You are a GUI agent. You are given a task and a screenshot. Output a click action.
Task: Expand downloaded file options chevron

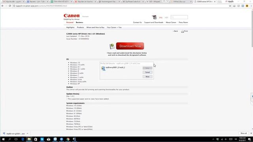tap(27, 133)
